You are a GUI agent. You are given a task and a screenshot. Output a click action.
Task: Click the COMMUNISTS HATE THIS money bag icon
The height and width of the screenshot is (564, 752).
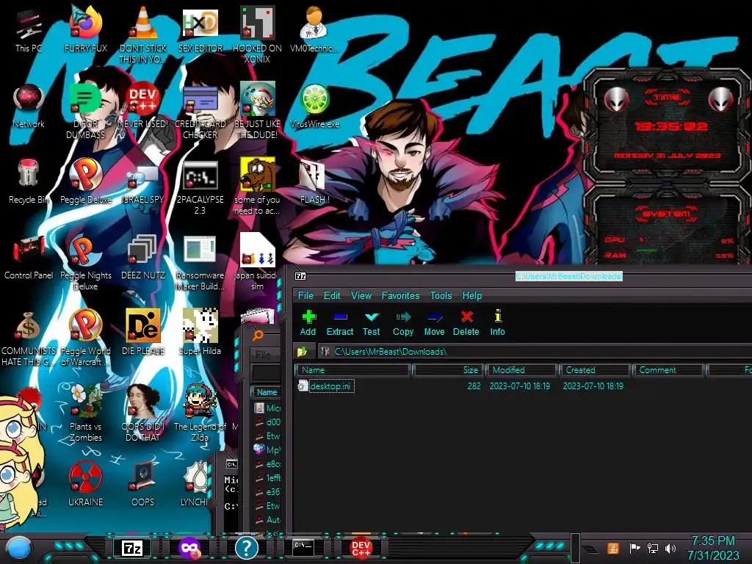pos(28,338)
